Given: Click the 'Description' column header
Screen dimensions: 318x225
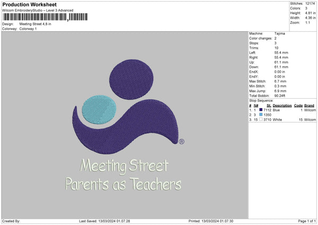Looking at the screenshot, I should tap(282, 106).
